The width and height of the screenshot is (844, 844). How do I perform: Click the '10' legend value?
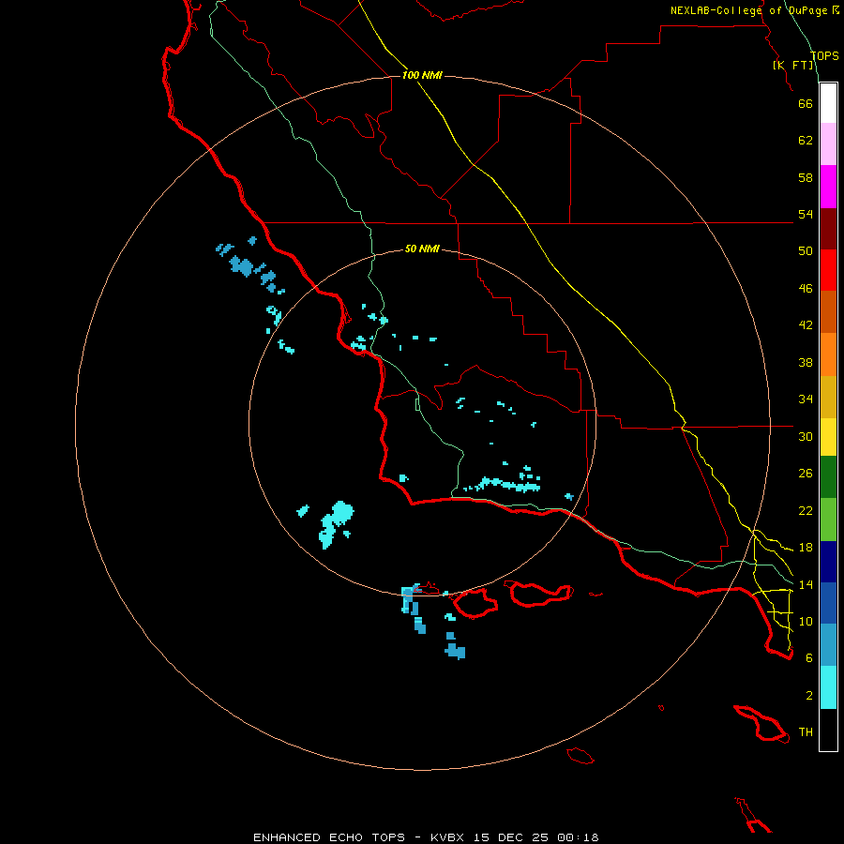click(x=806, y=621)
